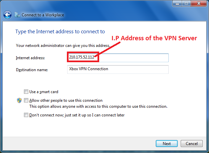The height and width of the screenshot is (153, 209).
Task: Click the greyed-out maximize window button
Action: [x=186, y=3]
